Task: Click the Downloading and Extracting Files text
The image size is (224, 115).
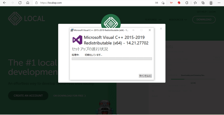Action: (193, 75)
